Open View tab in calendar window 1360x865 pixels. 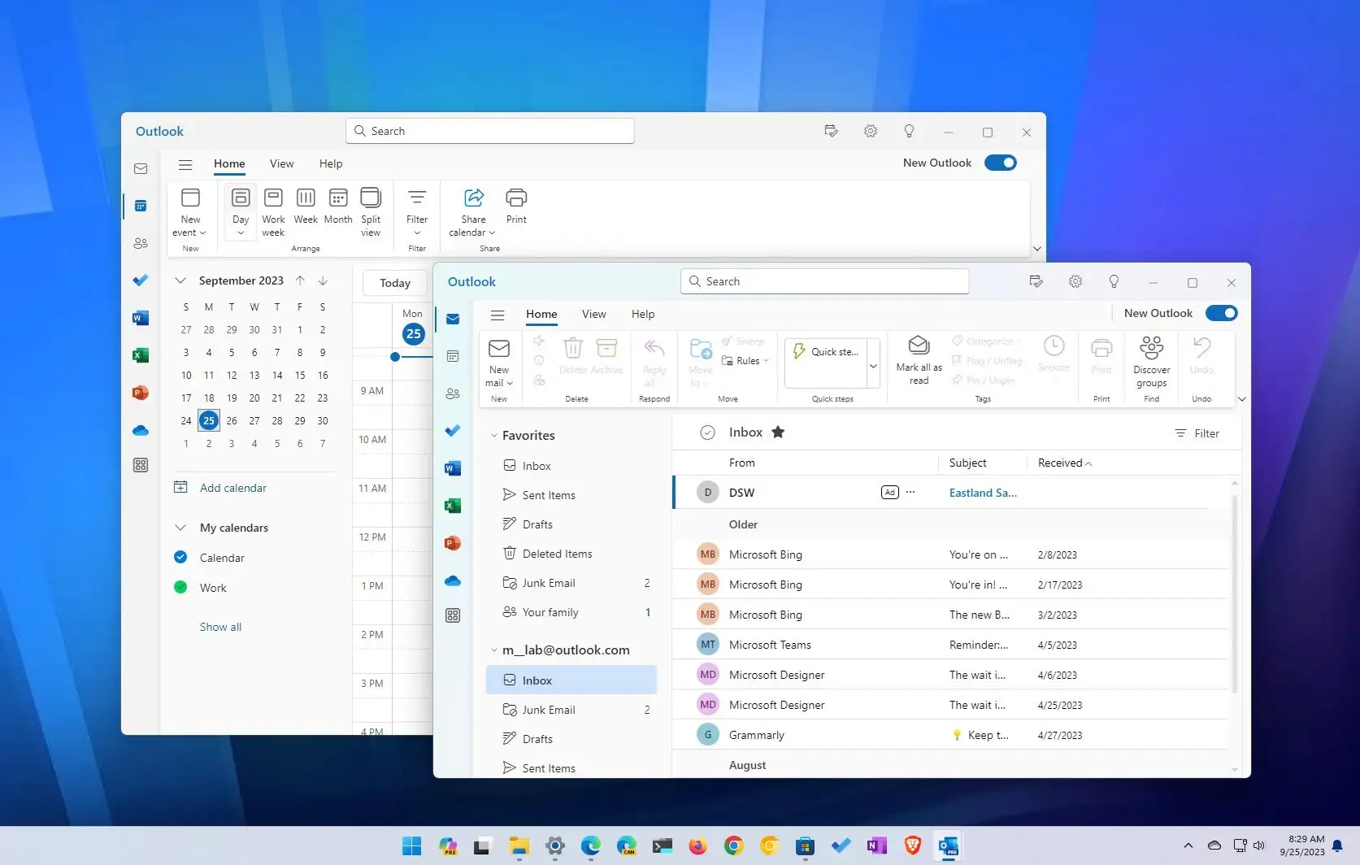281,163
